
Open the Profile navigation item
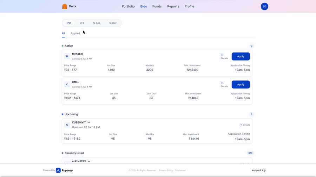pyautogui.click(x=190, y=6)
